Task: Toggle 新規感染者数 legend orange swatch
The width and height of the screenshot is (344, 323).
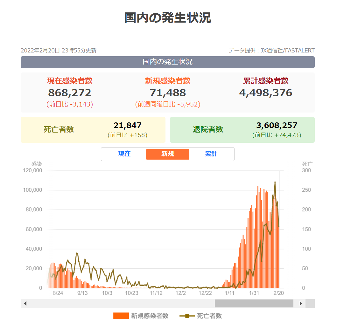Action: (x=121, y=316)
